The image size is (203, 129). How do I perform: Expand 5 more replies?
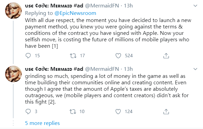[x=42, y=123]
